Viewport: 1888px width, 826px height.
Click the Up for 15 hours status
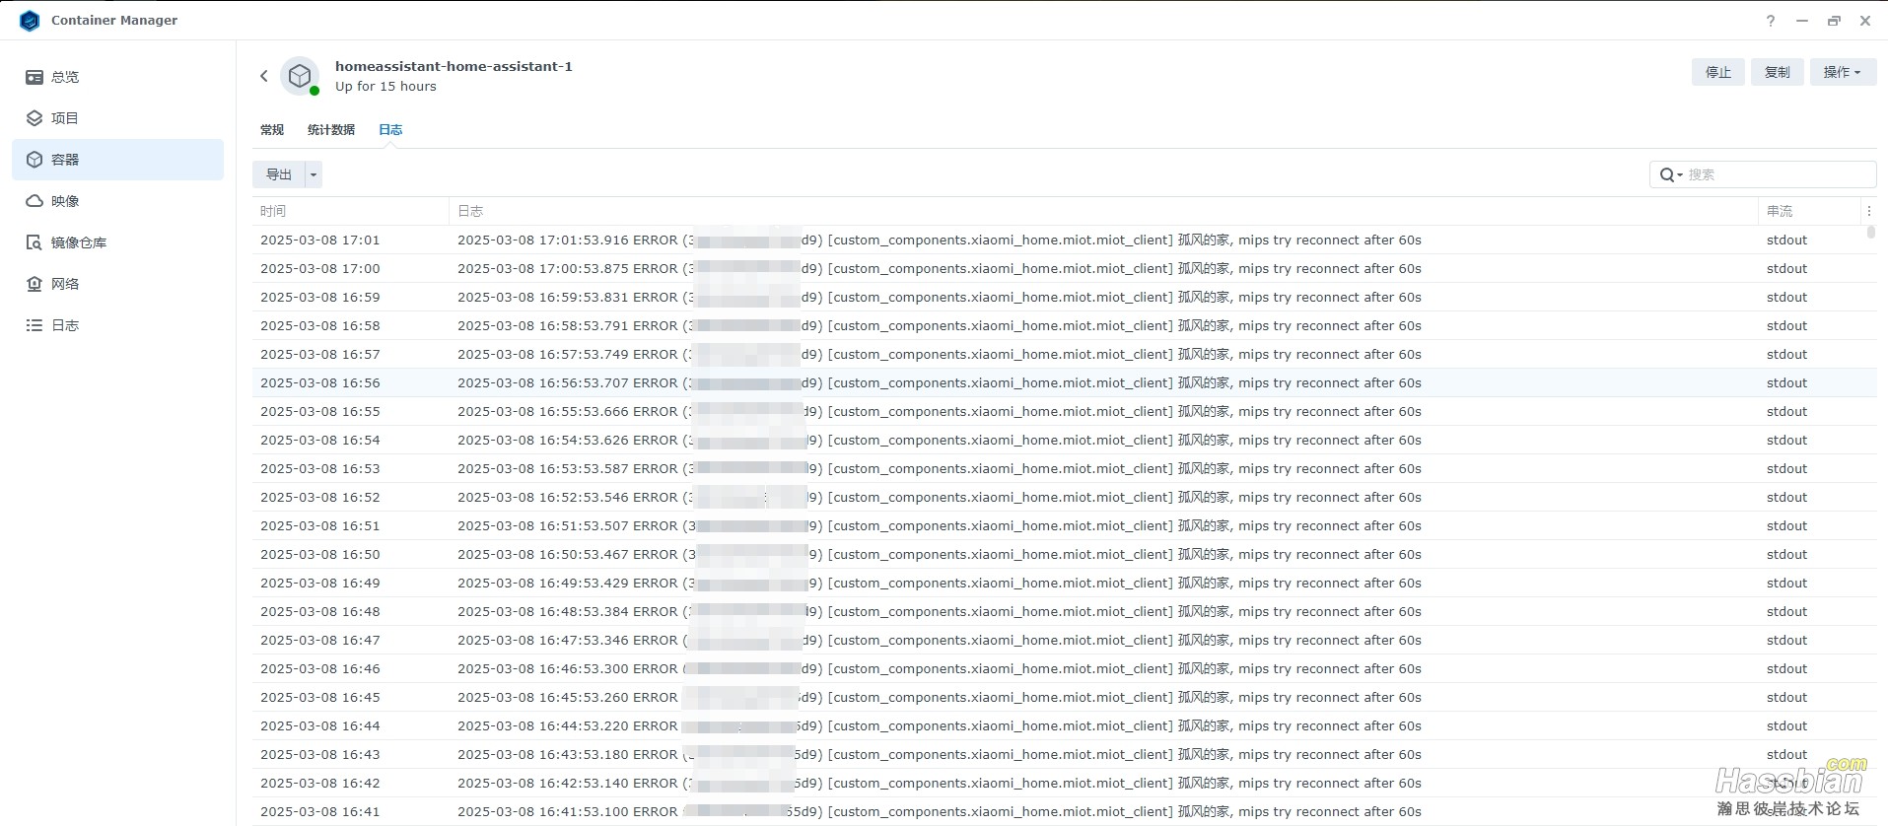[385, 87]
